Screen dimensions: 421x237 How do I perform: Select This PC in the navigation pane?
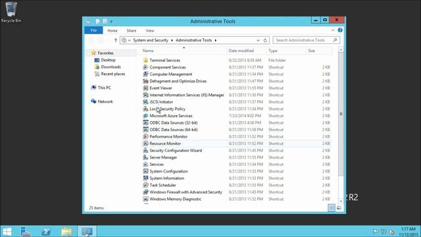point(104,88)
